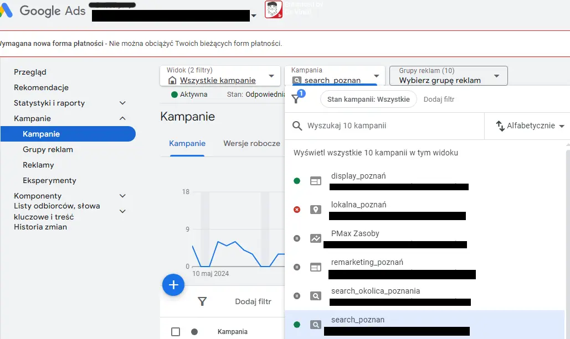Viewport: 570px width, 339px height.
Task: Switch to the Wersje robocze tab
Action: 251,143
